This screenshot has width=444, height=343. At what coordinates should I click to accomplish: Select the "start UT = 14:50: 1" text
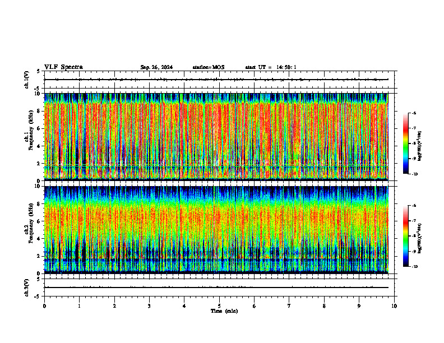point(271,67)
